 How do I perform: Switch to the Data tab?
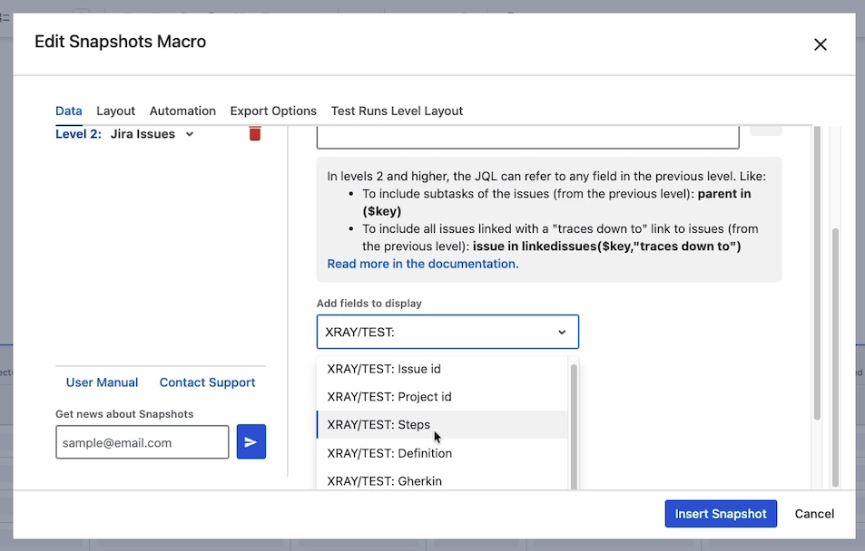click(68, 111)
